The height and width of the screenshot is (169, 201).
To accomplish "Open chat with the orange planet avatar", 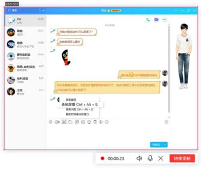I will click(25, 32).
